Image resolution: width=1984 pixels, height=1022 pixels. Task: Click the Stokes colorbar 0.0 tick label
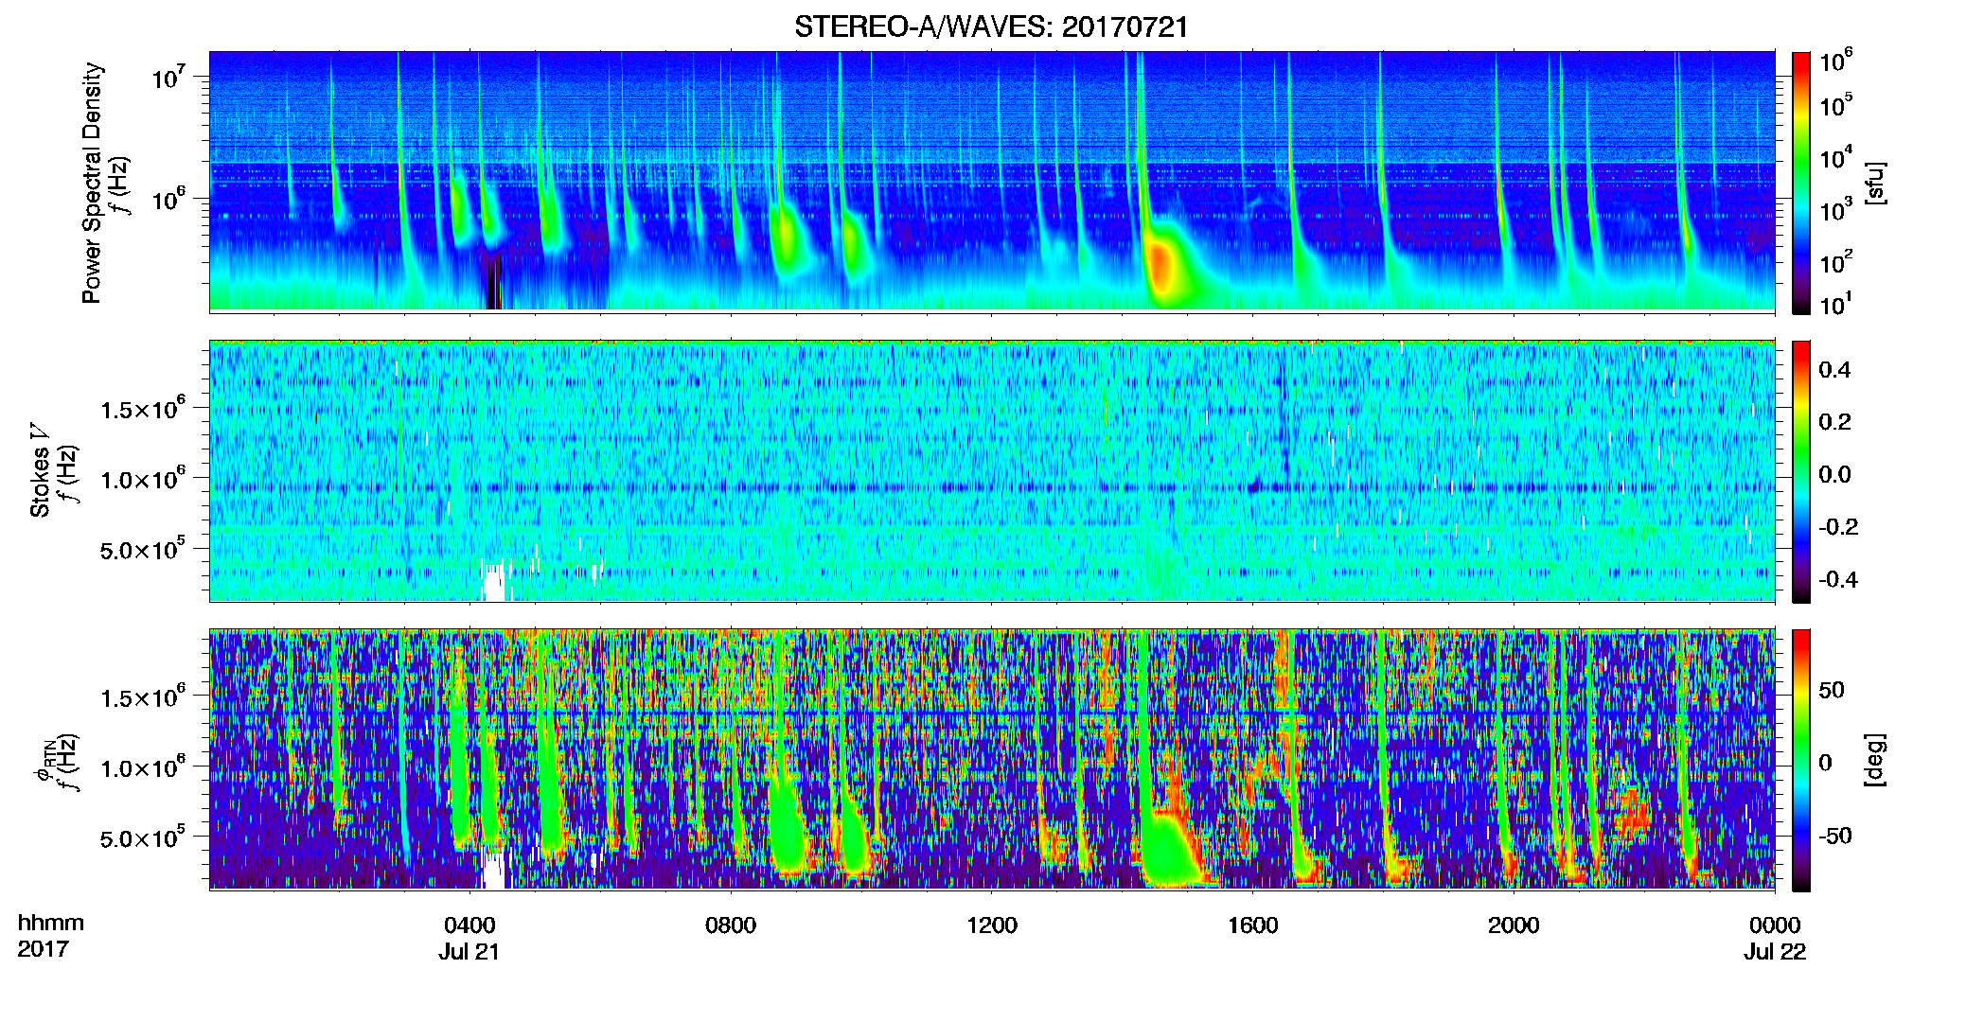pos(1834,474)
